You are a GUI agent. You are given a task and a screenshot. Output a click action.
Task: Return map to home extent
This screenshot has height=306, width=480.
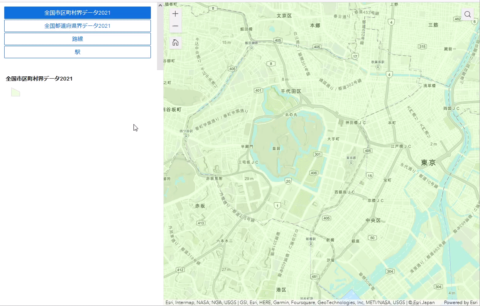176,42
